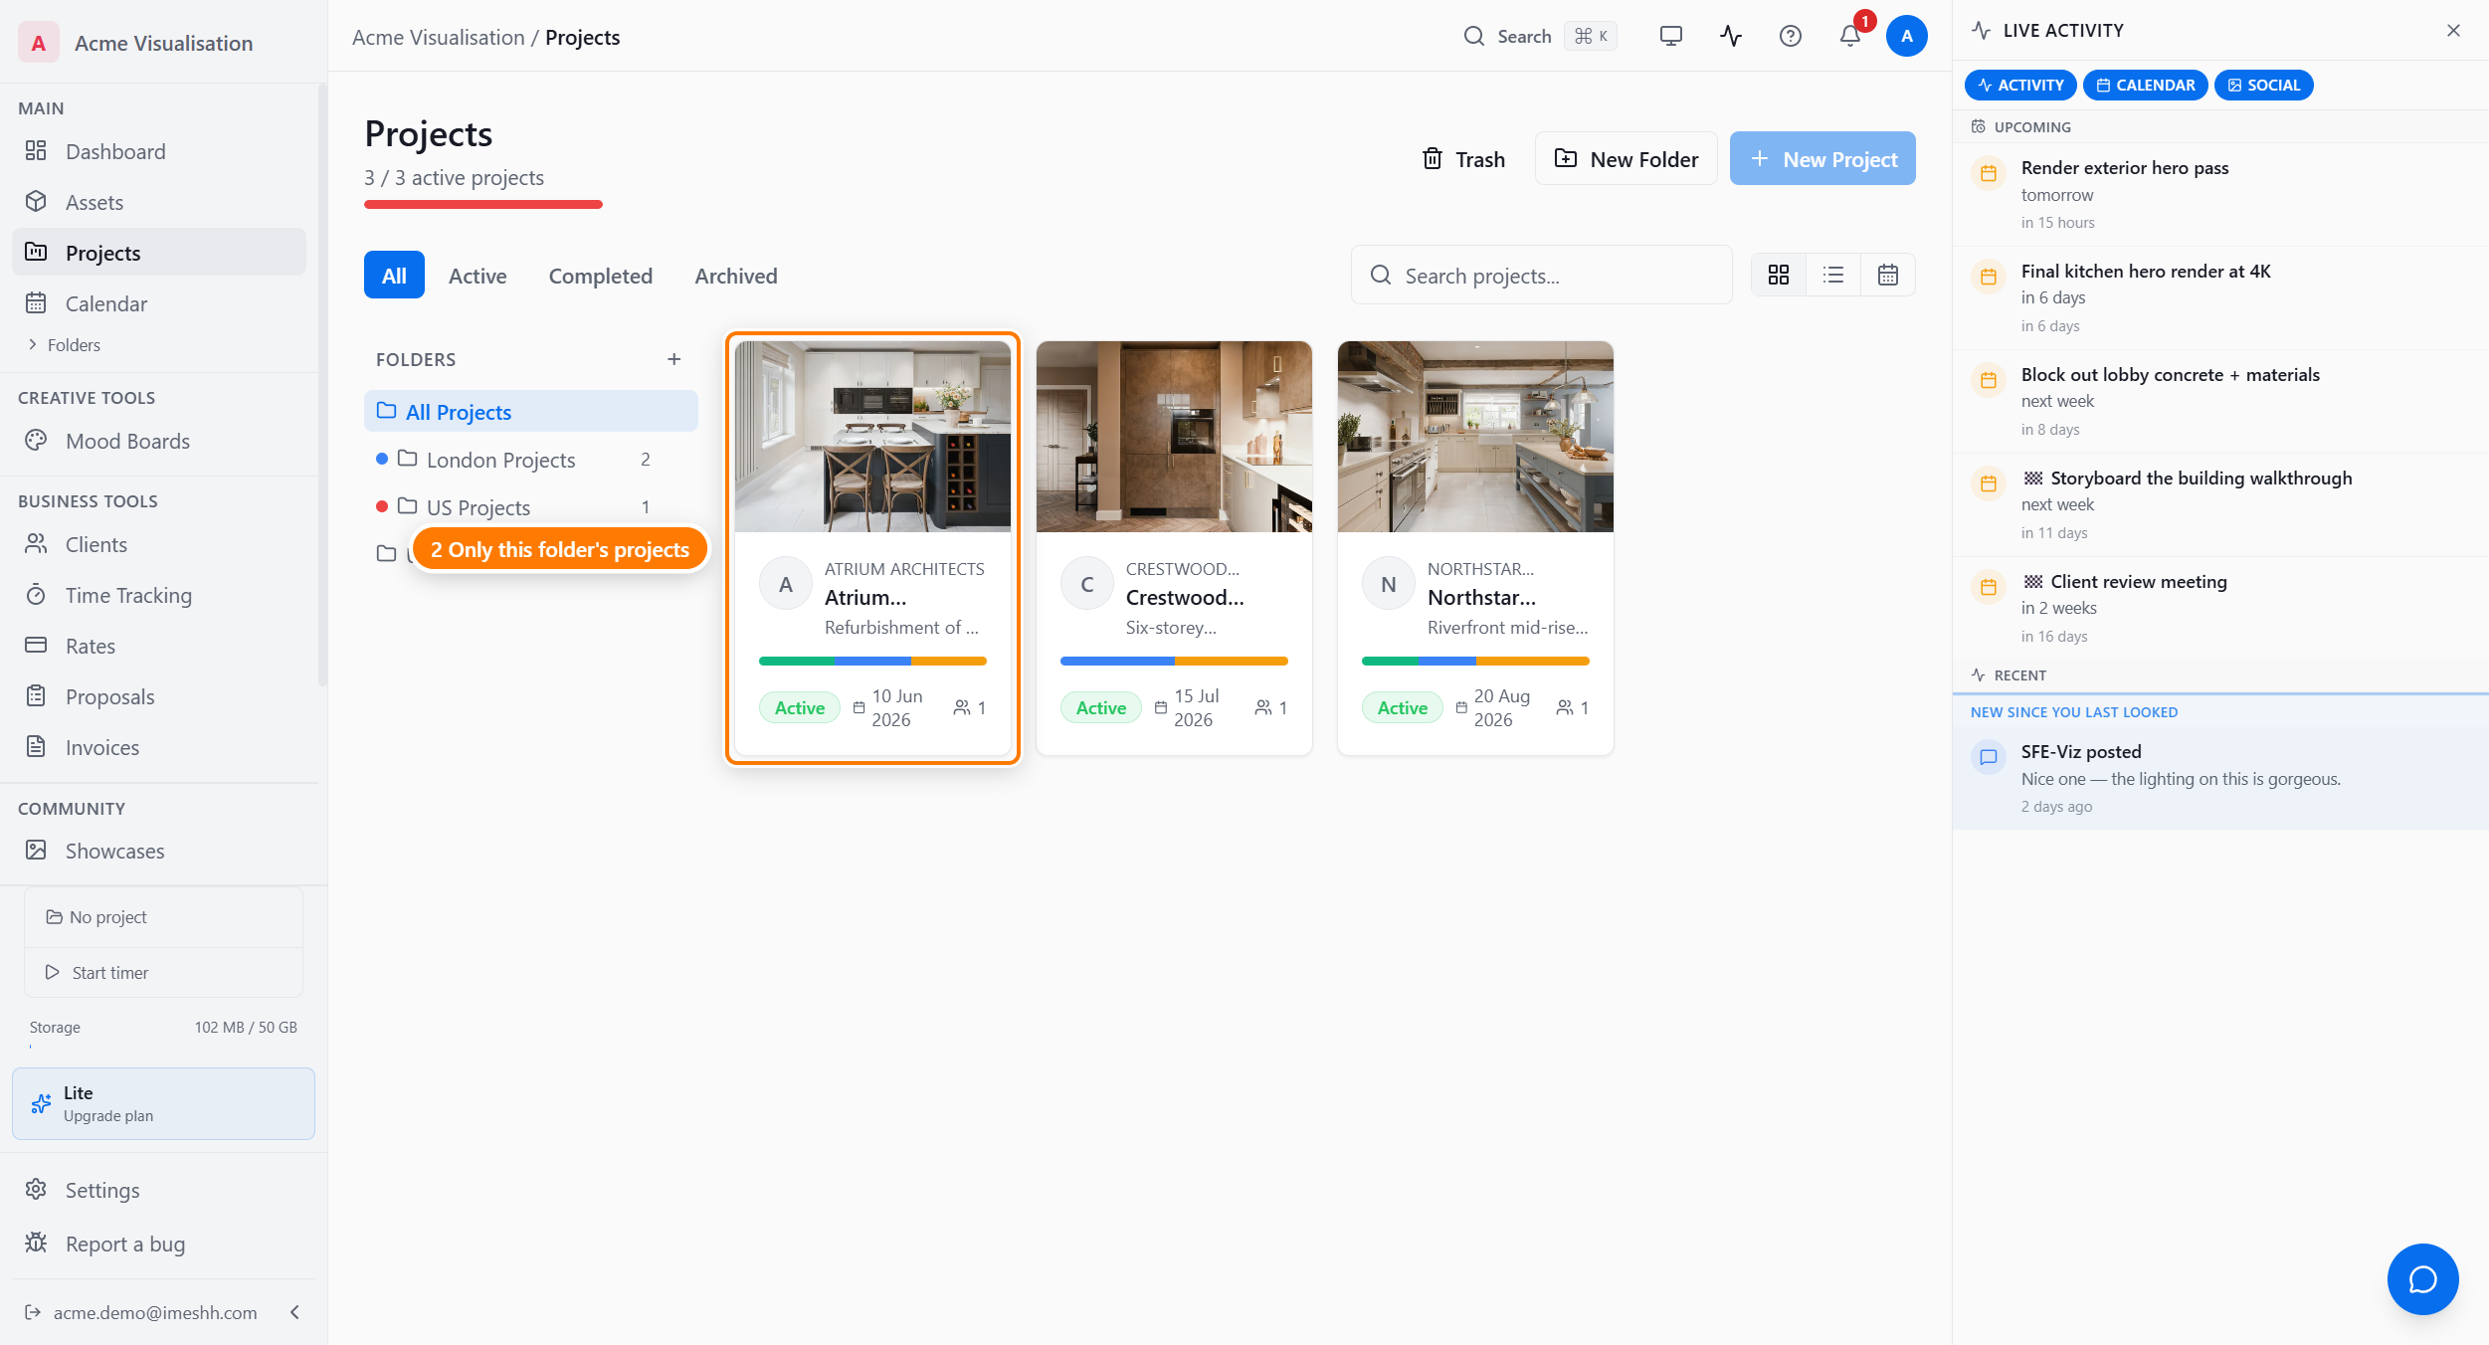Click the Search projects input field
Image resolution: width=2489 pixels, height=1345 pixels.
(x=1541, y=276)
